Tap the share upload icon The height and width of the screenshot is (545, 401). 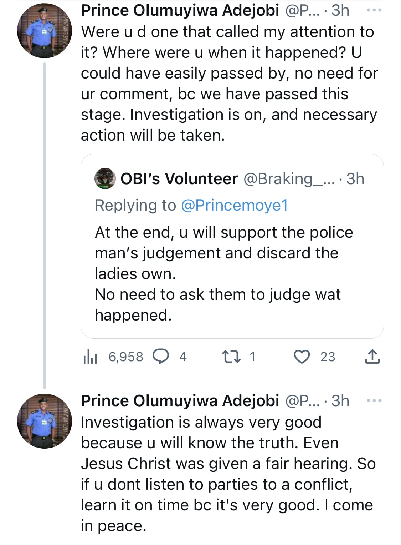click(x=372, y=356)
